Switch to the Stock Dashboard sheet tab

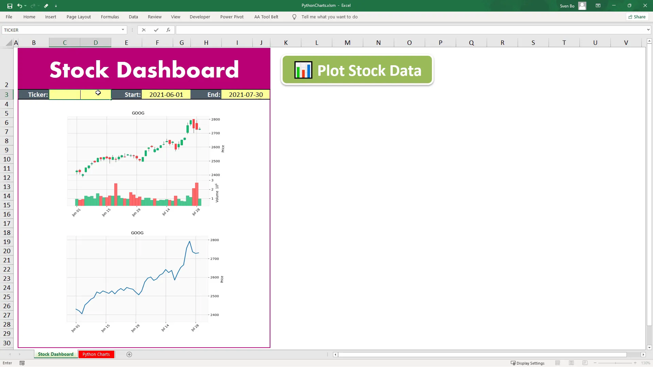pyautogui.click(x=55, y=354)
